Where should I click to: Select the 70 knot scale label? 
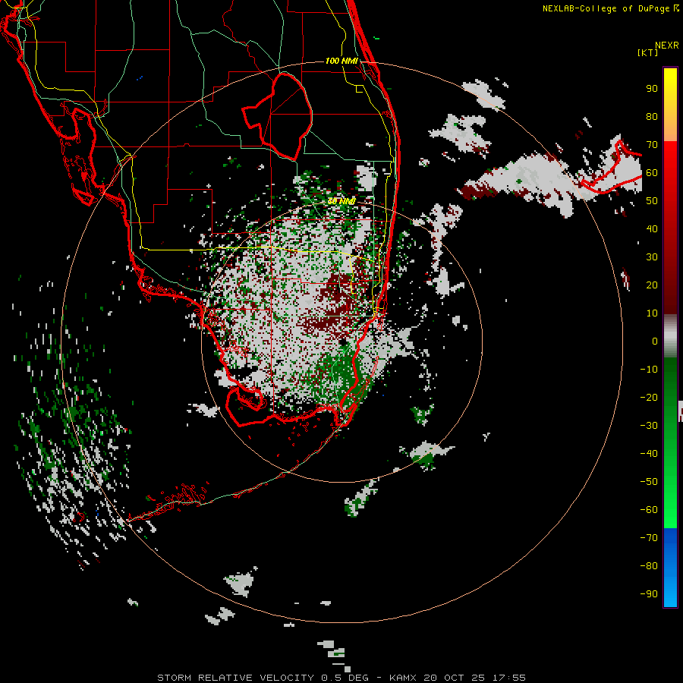(x=652, y=145)
